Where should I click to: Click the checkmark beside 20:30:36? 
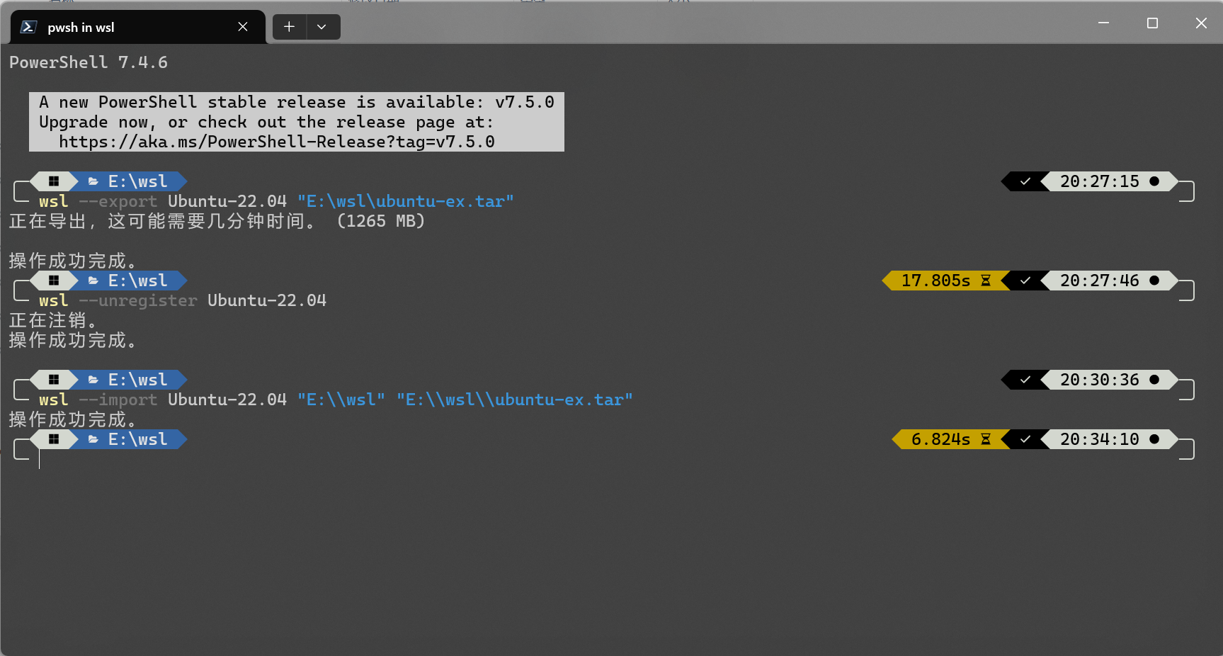1025,380
